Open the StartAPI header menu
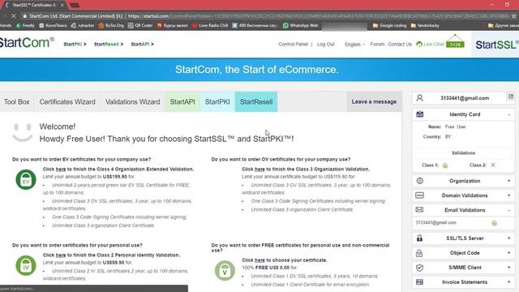 (143, 44)
